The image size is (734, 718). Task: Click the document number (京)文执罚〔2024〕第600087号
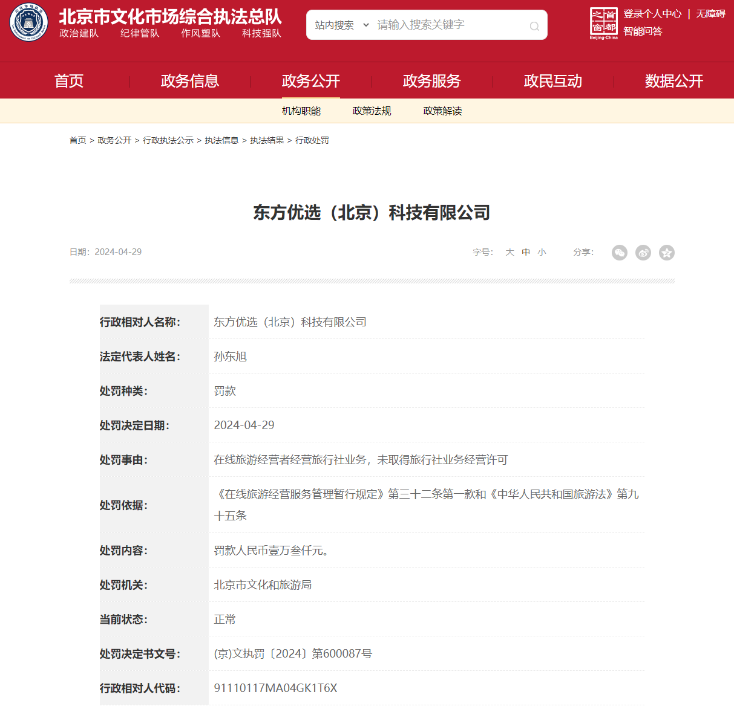pos(293,654)
